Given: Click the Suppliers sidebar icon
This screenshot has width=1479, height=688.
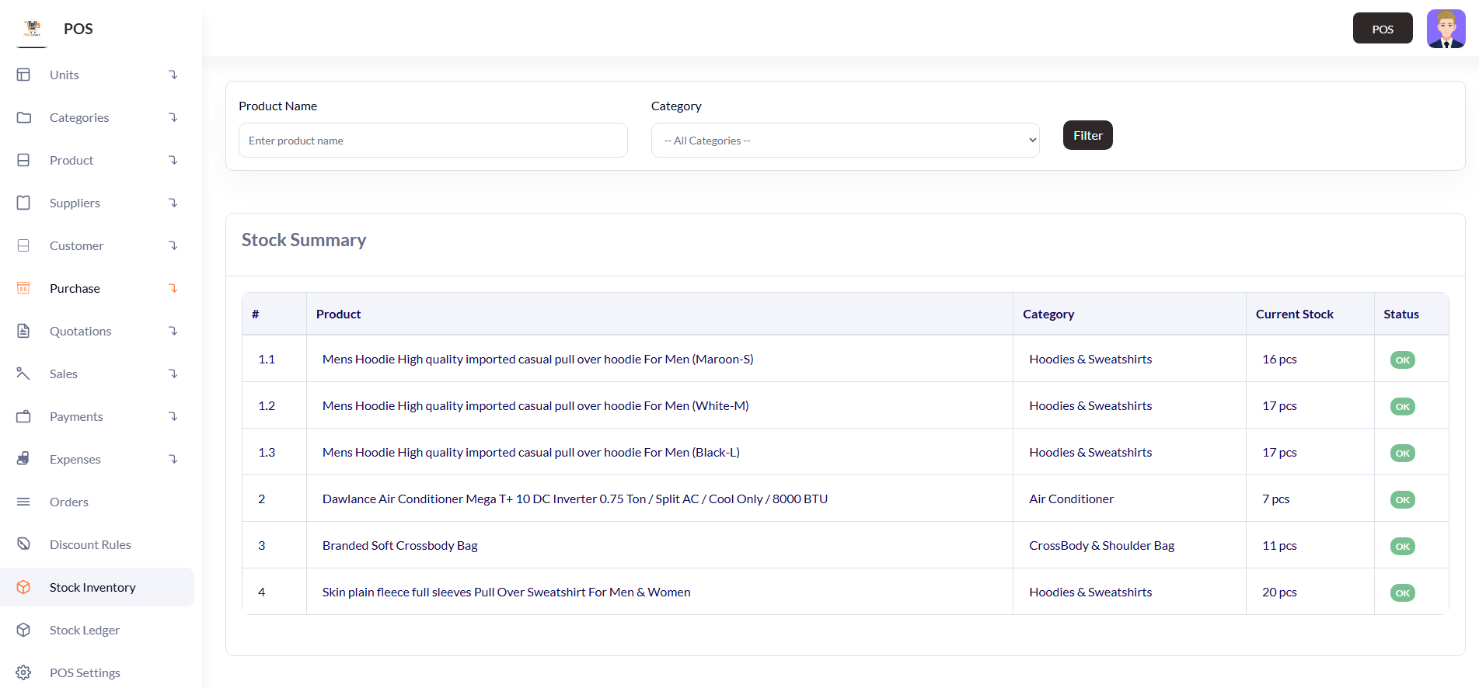Looking at the screenshot, I should pyautogui.click(x=23, y=203).
